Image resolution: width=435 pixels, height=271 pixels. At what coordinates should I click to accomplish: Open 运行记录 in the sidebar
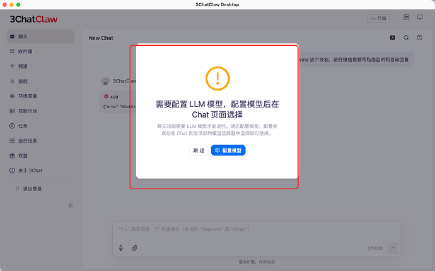pyautogui.click(x=40, y=141)
